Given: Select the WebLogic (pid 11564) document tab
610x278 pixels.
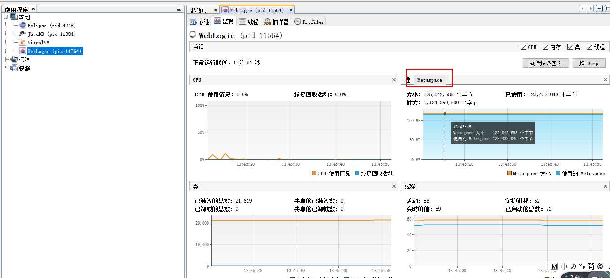Looking at the screenshot, I should [x=256, y=10].
